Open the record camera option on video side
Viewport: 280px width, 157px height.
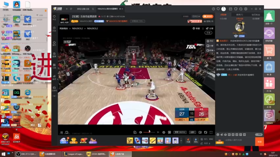(x=210, y=50)
